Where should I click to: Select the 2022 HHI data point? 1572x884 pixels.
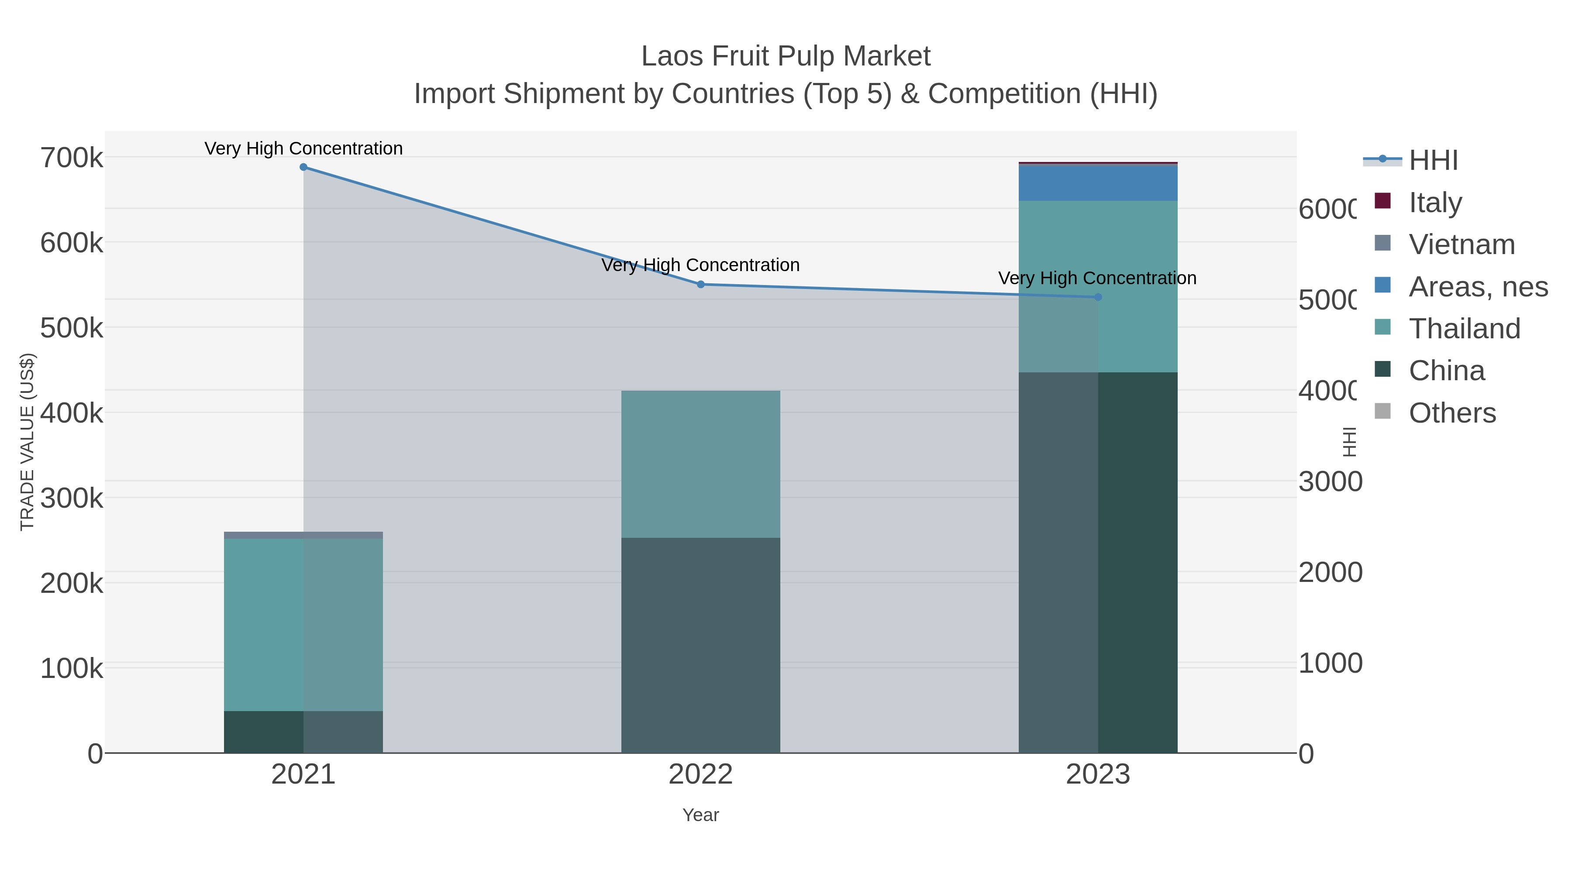[700, 284]
